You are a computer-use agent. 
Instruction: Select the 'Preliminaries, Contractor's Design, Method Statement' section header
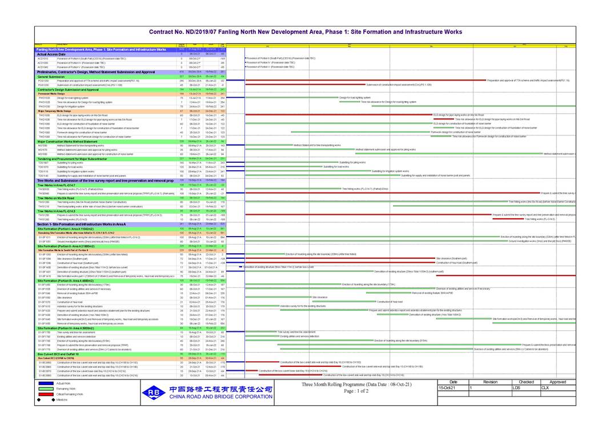[130, 72]
